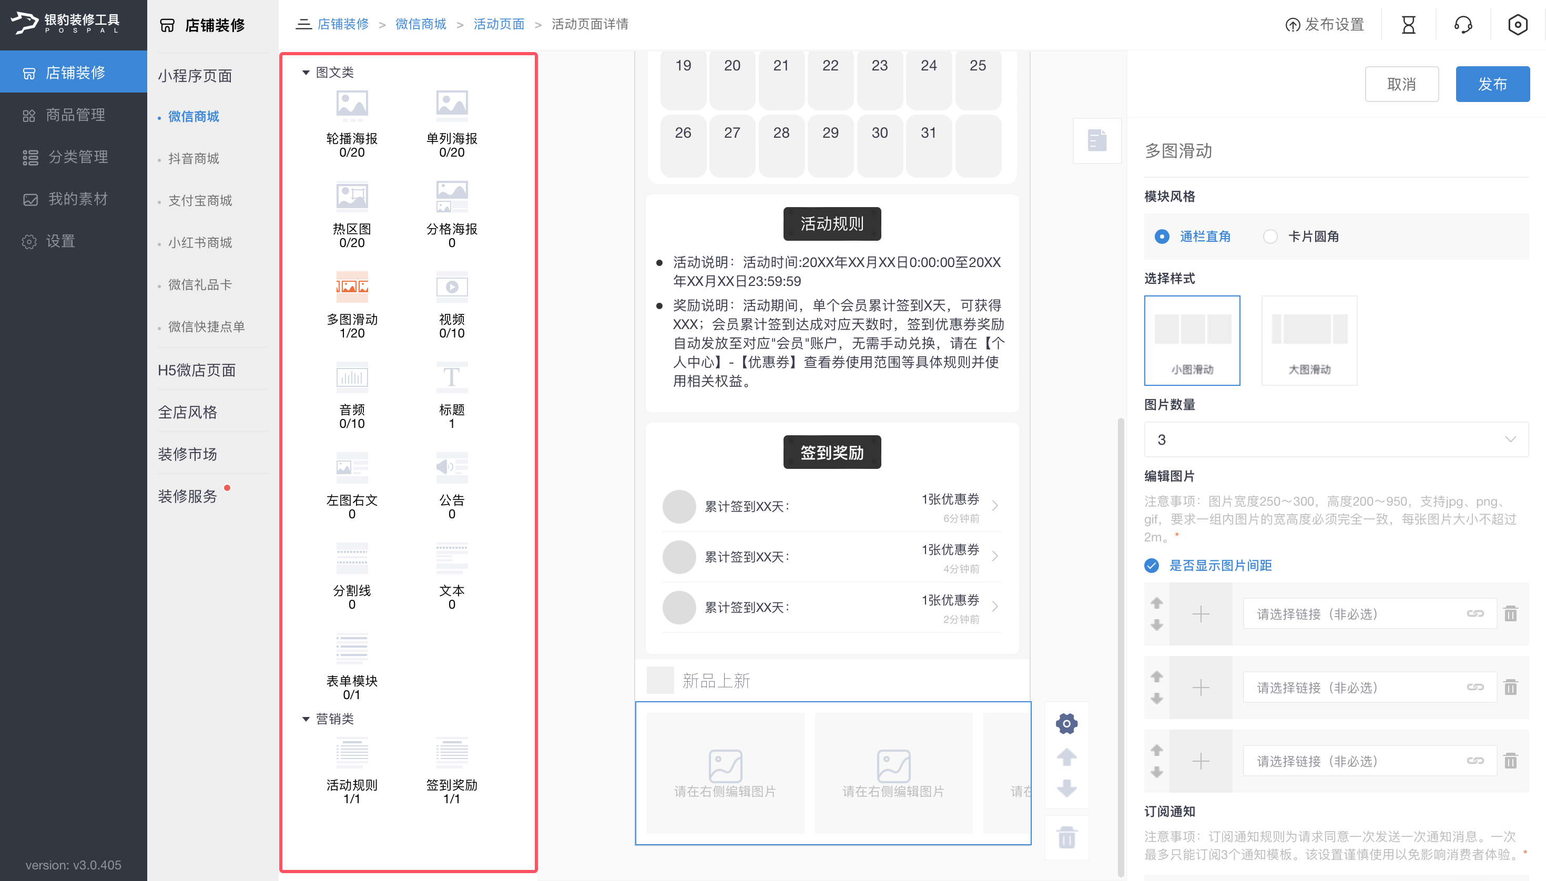Select 通栏直角 radio option
Image resolution: width=1546 pixels, height=881 pixels.
pyautogui.click(x=1162, y=237)
